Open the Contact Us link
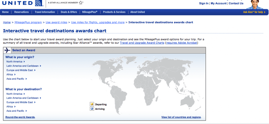This screenshot has width=269, height=124. coord(236,3)
